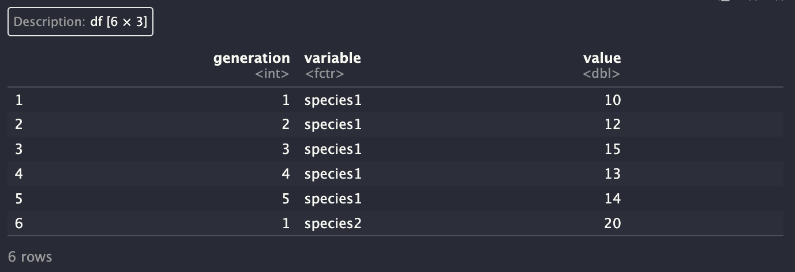Click the <fctr> type label
Screen dimensions: 795x272
pyautogui.click(x=324, y=74)
